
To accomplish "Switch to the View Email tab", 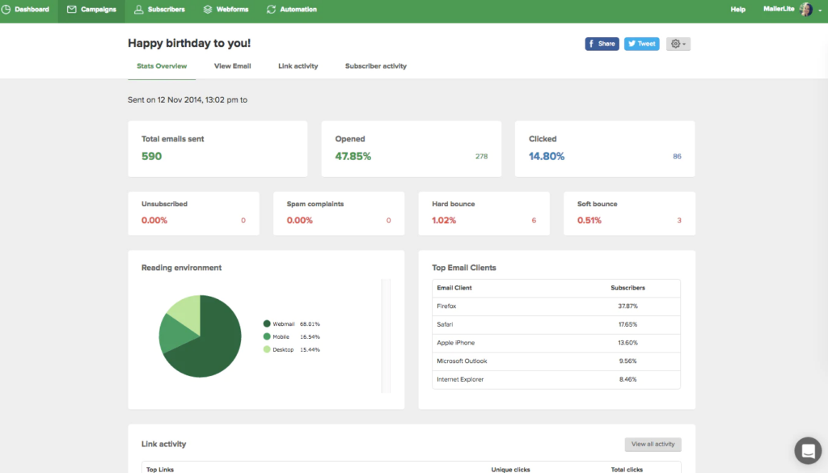I will (x=232, y=65).
